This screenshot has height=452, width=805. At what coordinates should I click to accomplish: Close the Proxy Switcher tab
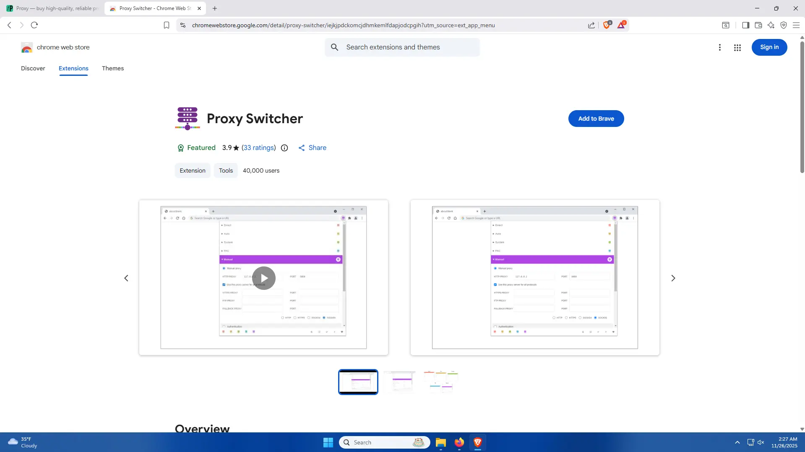tap(199, 8)
